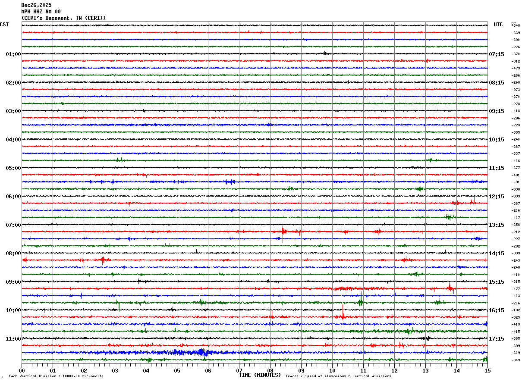The height and width of the screenshot is (382, 522).
Task: Click the minute 08 tick label
Action: [x=270, y=370]
